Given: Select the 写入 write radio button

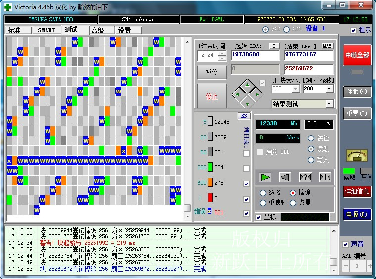Looking at the screenshot, I should pyautogui.click(x=311, y=160).
